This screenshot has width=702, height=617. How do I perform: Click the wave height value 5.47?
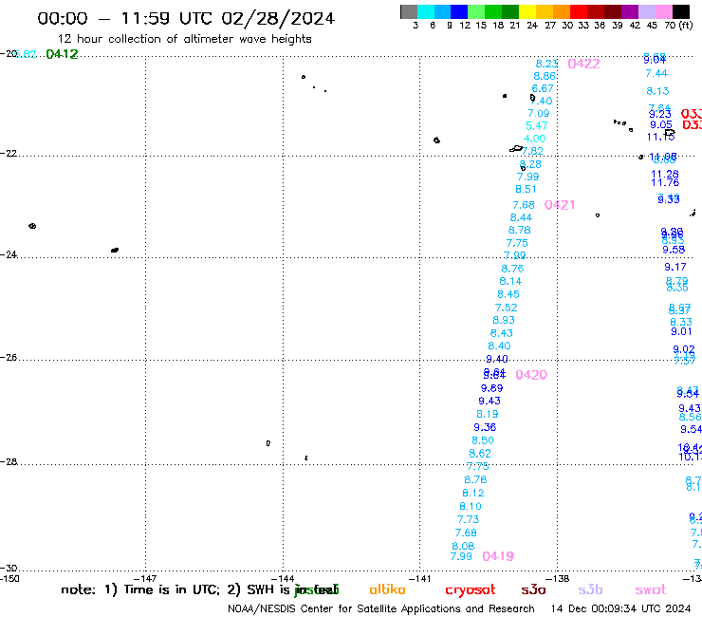tap(537, 126)
